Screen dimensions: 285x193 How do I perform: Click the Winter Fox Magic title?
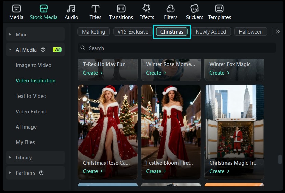click(230, 64)
